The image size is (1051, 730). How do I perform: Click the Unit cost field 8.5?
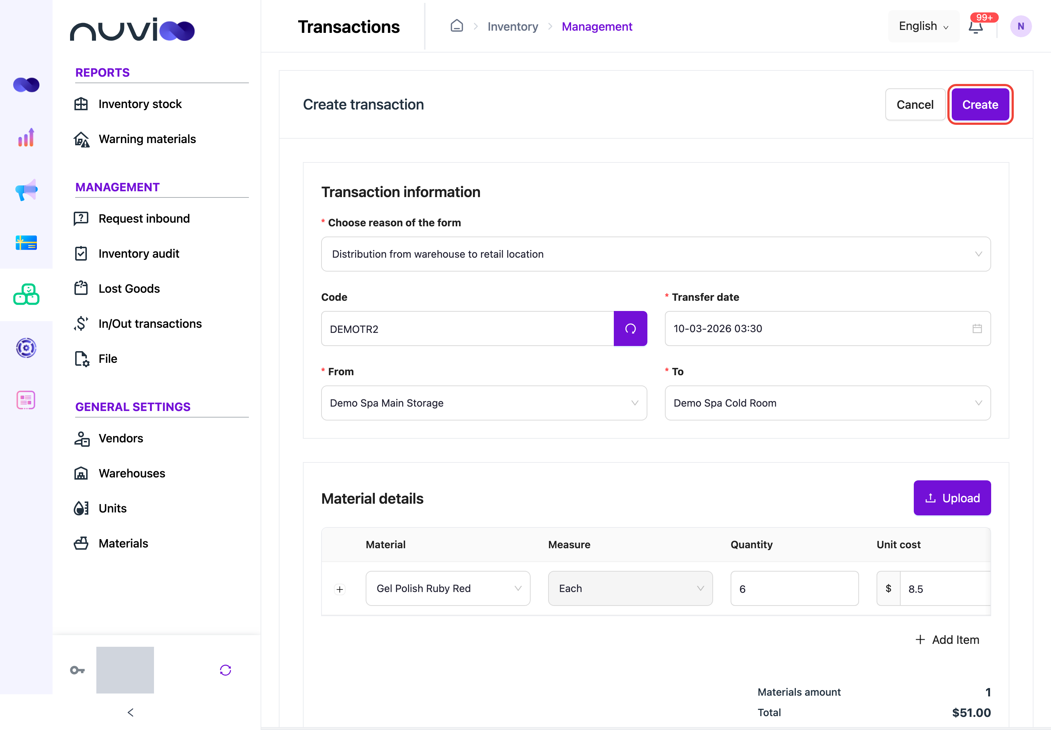coord(945,588)
